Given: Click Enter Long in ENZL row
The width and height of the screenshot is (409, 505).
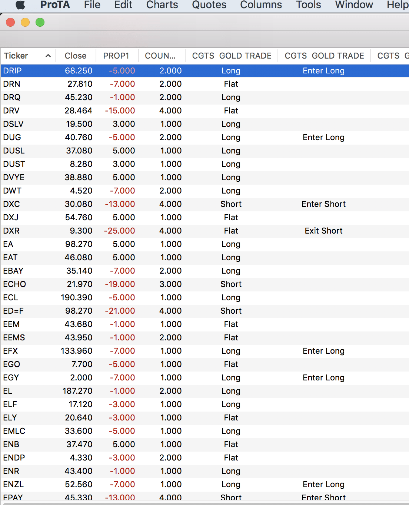Looking at the screenshot, I should click(x=324, y=485).
